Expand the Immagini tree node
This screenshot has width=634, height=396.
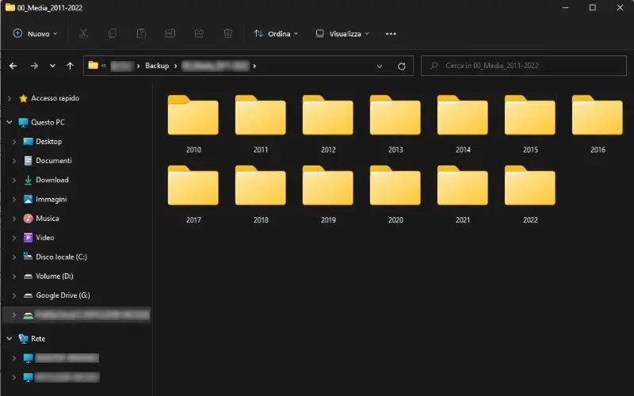click(14, 200)
